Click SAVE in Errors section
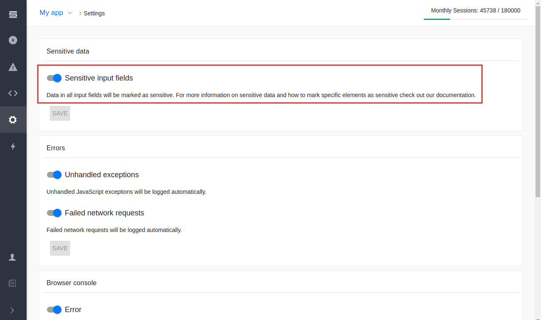Image resolution: width=541 pixels, height=320 pixels. pyautogui.click(x=60, y=248)
